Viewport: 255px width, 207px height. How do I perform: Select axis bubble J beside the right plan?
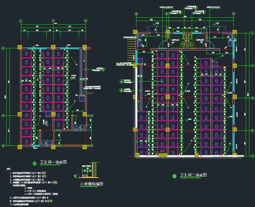tap(253, 65)
